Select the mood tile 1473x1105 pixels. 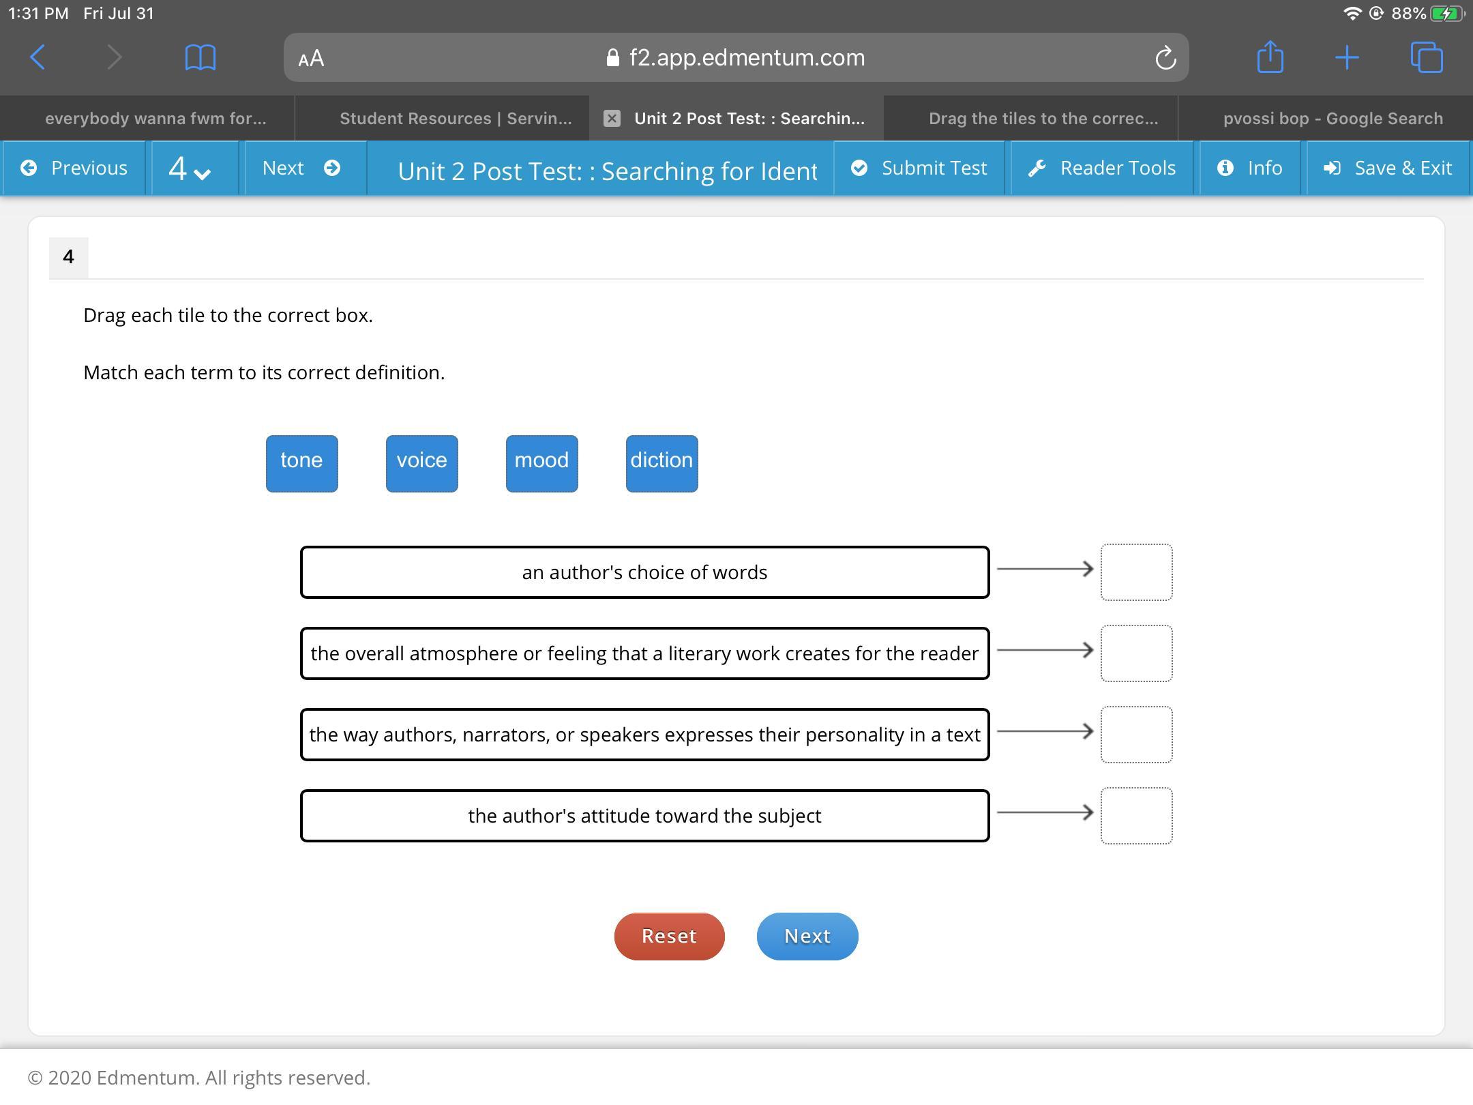(541, 463)
